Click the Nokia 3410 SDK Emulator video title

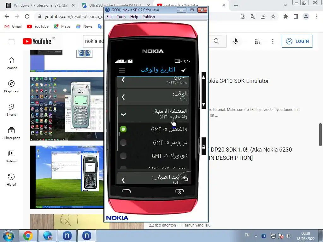(x=239, y=81)
